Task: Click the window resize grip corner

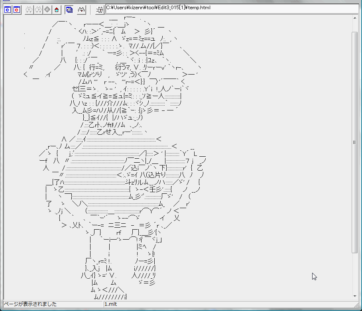Action: 356,305
